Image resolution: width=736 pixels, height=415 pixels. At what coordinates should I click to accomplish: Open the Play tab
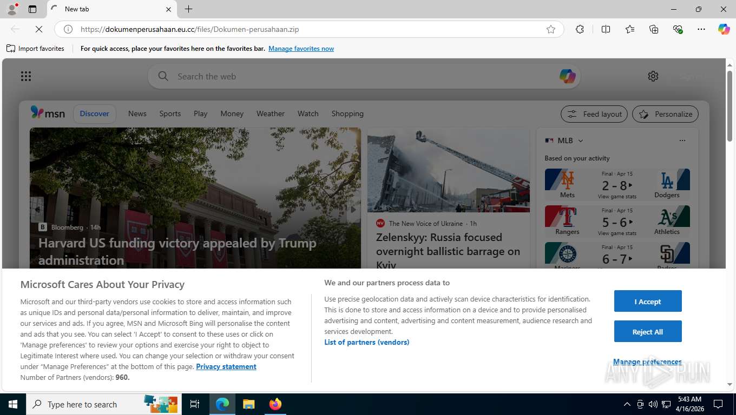pos(201,113)
